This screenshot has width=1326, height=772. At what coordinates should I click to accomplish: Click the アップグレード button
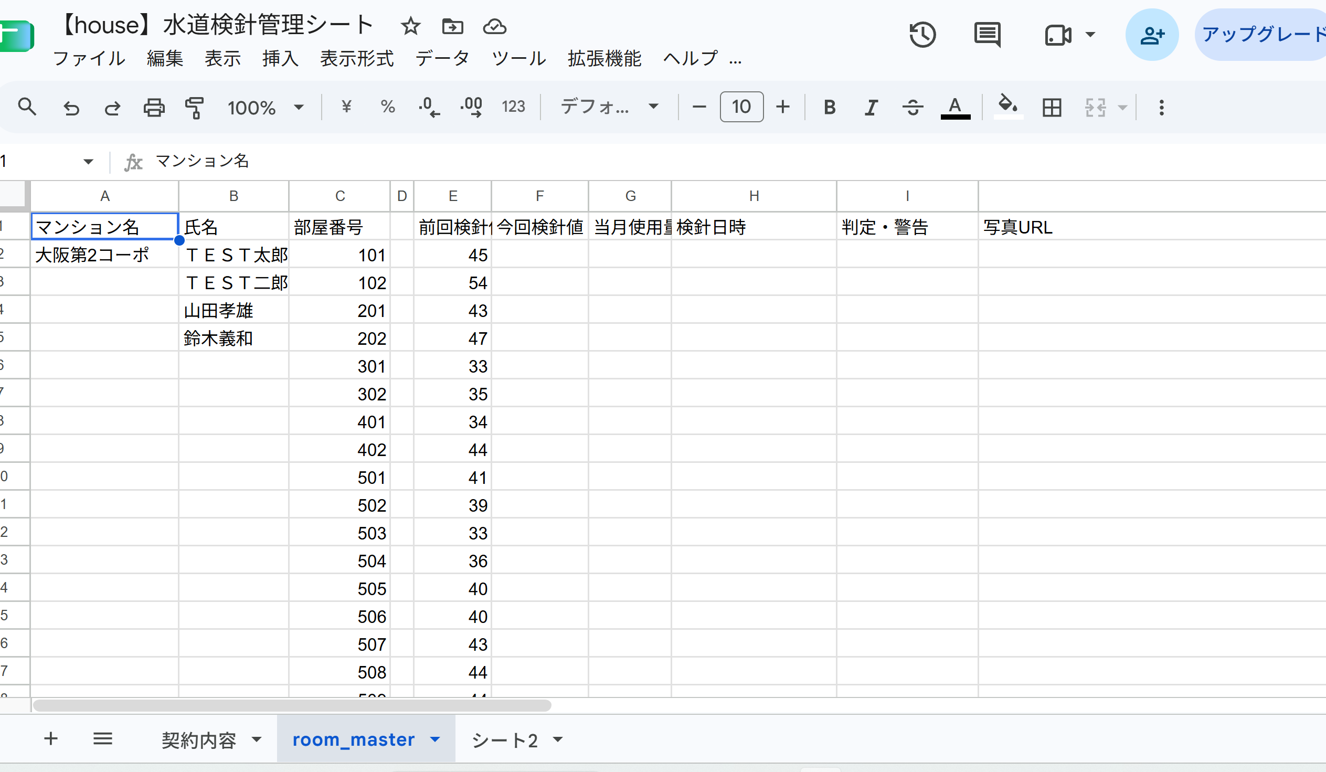point(1261,35)
